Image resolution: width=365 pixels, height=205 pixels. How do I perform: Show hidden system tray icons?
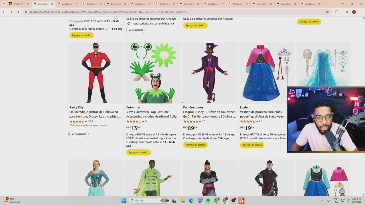[x=322, y=200]
